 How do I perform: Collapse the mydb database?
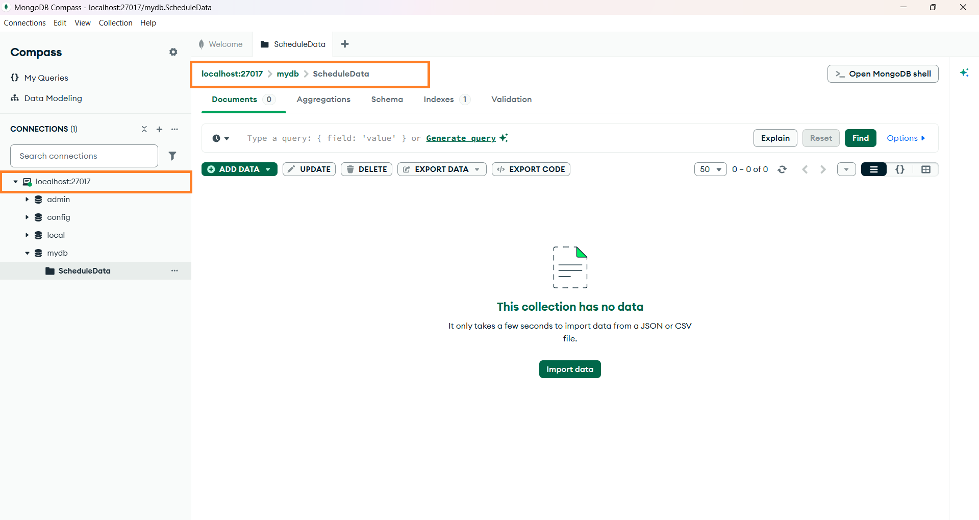[x=28, y=253]
